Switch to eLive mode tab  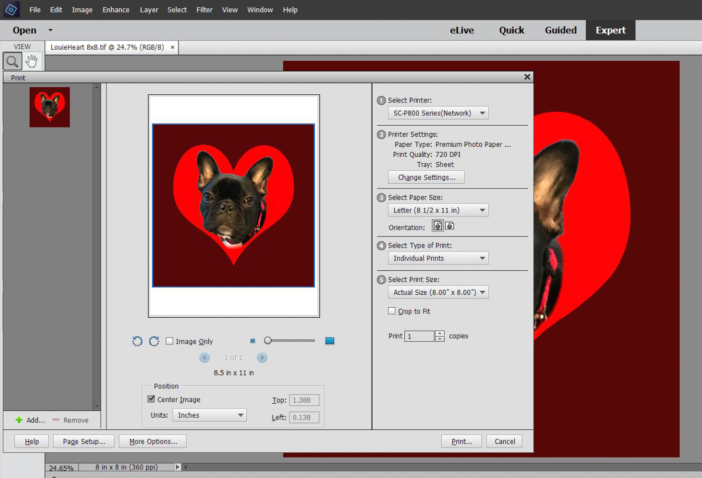tap(462, 30)
